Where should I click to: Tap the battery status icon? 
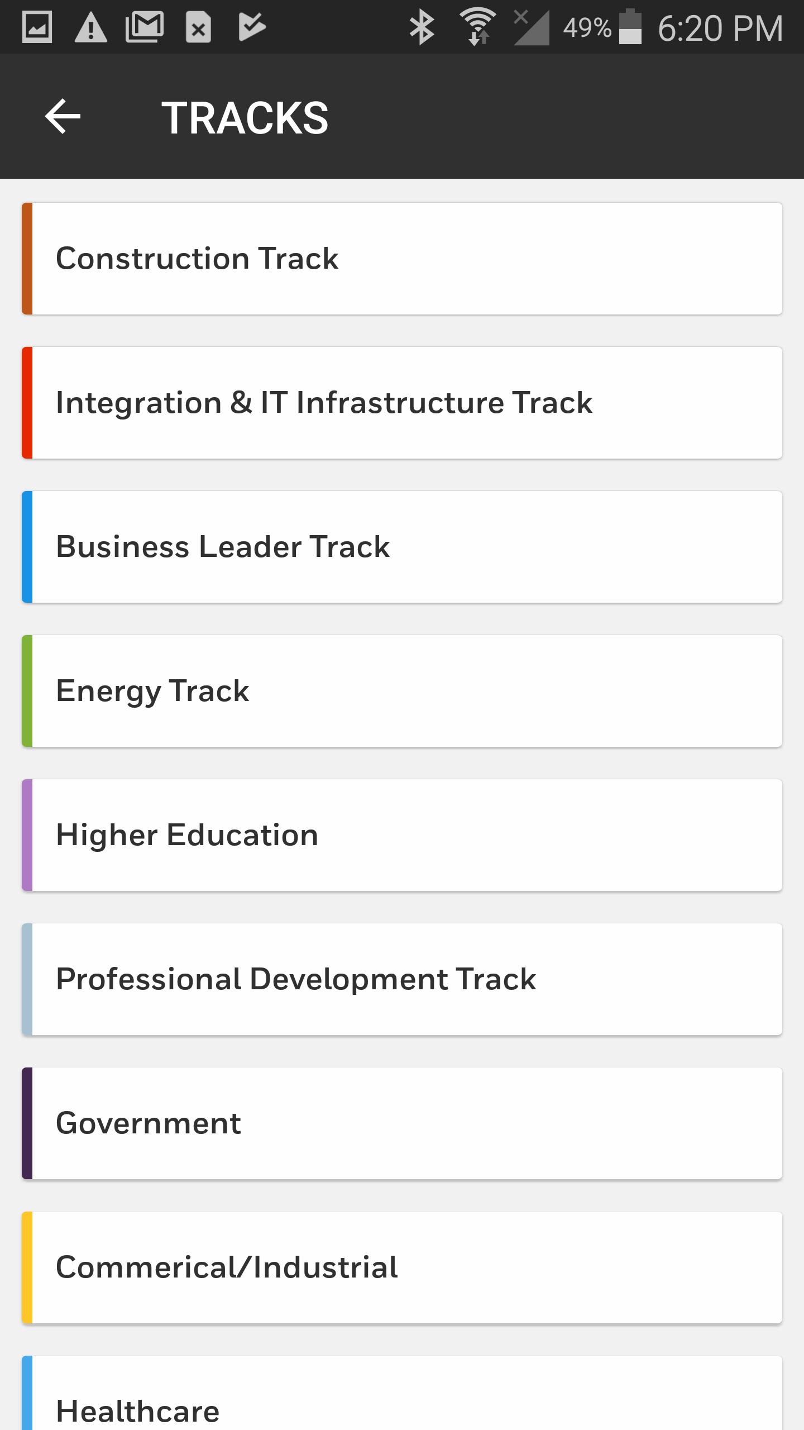[x=630, y=27]
